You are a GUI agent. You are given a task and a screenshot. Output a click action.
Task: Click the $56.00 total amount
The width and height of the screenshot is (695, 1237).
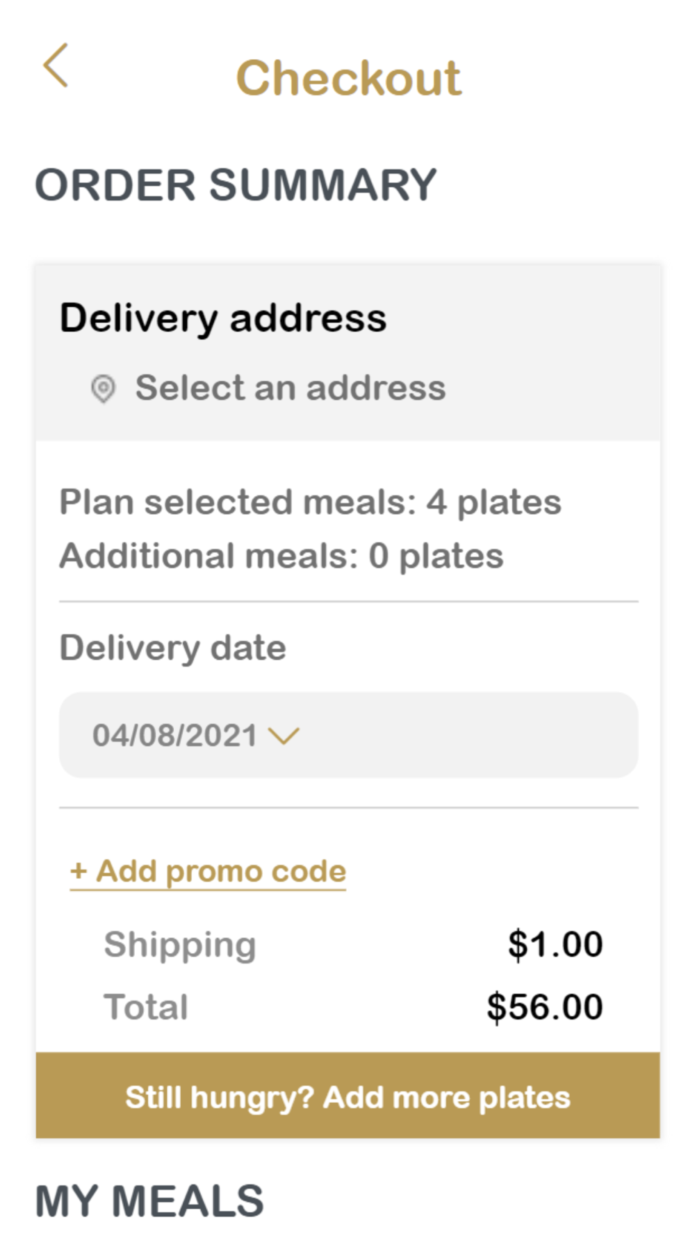[544, 1007]
